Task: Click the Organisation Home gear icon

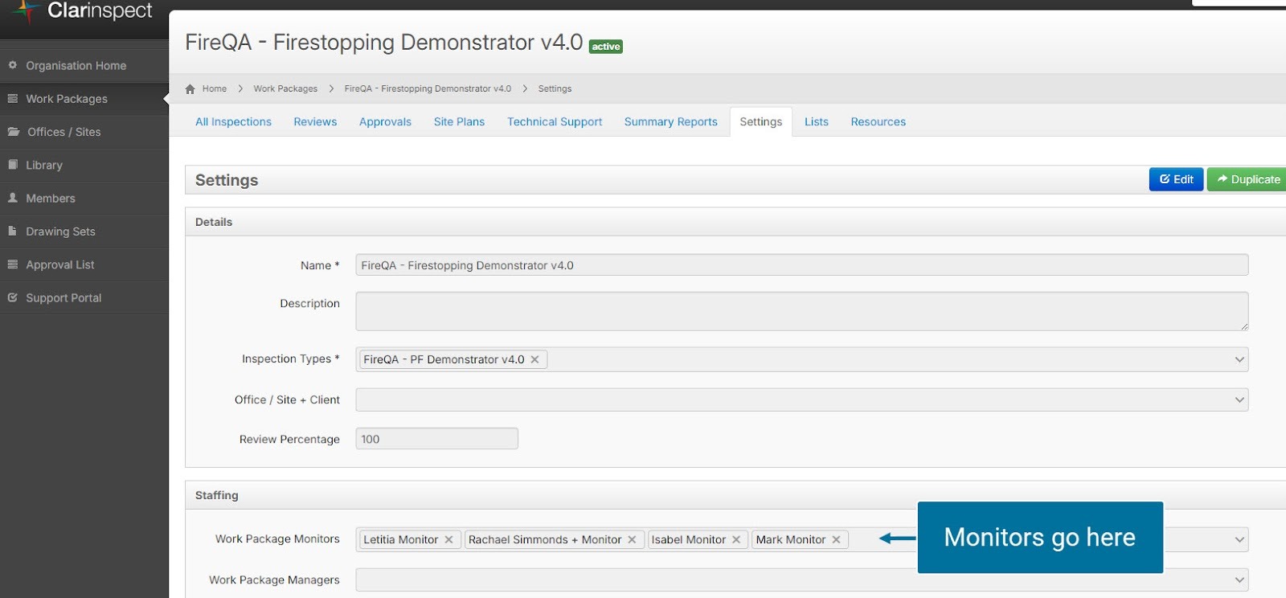Action: click(x=13, y=65)
